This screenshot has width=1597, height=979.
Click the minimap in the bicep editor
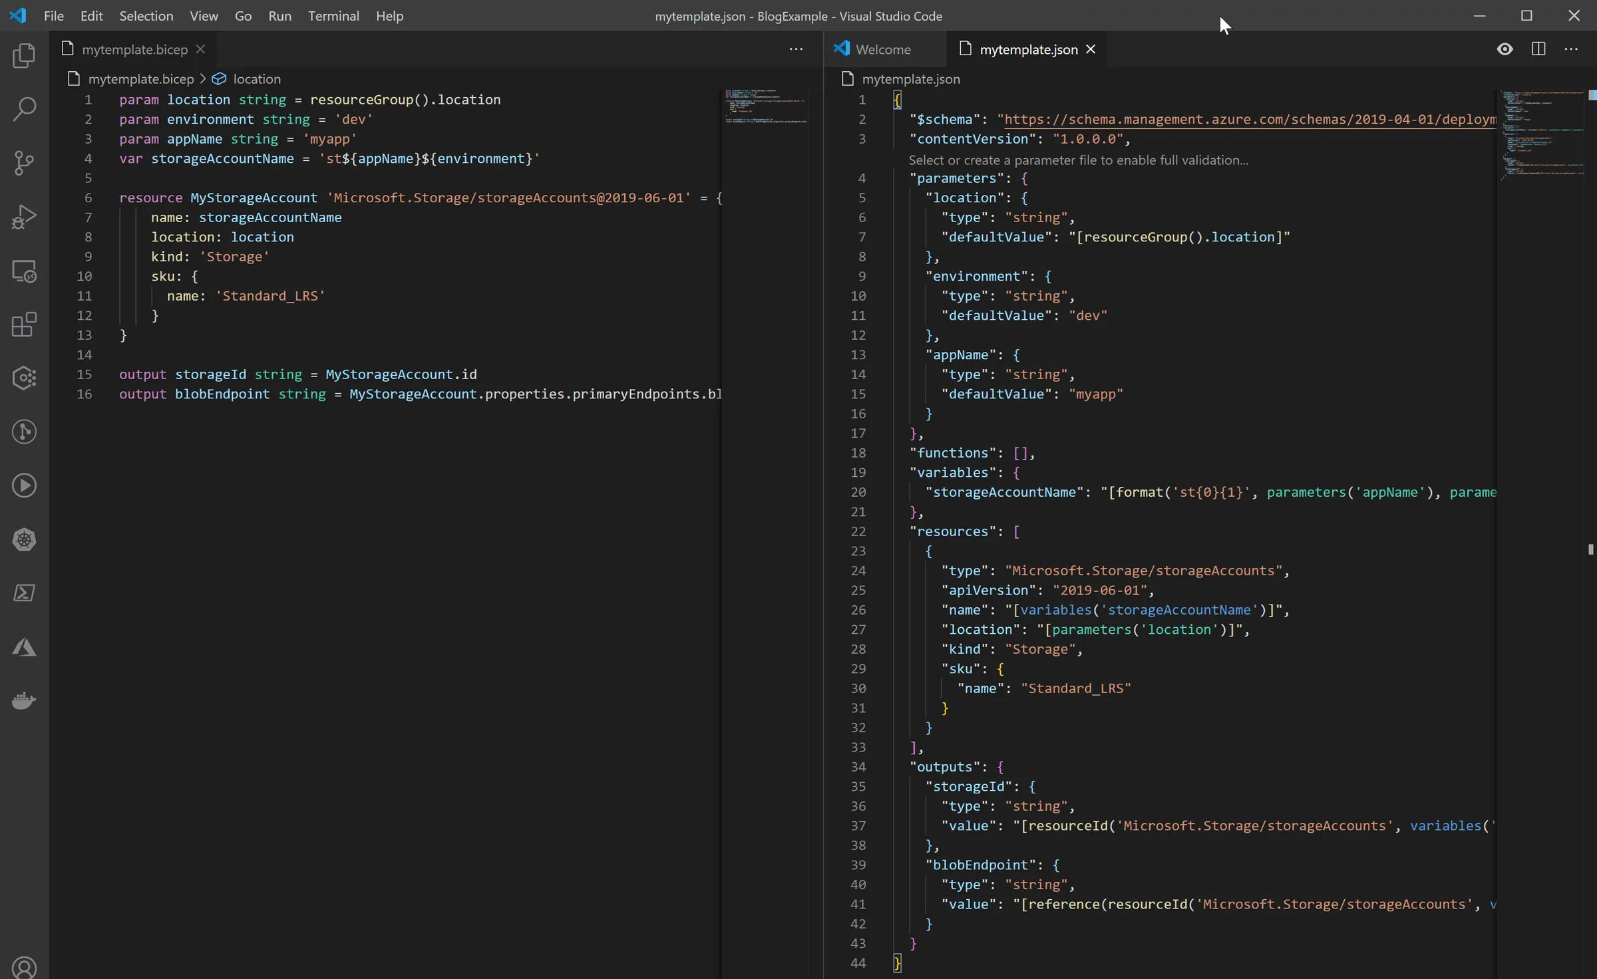[x=767, y=106]
